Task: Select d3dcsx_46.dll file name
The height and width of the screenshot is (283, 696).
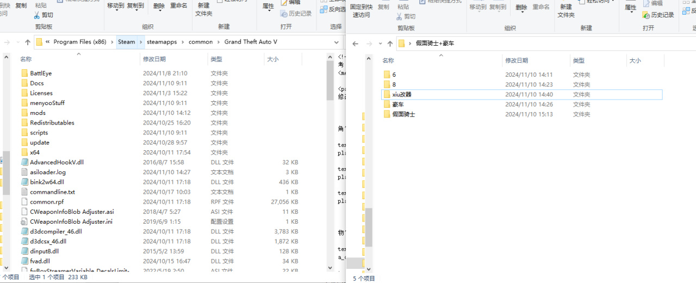Action: [48, 241]
